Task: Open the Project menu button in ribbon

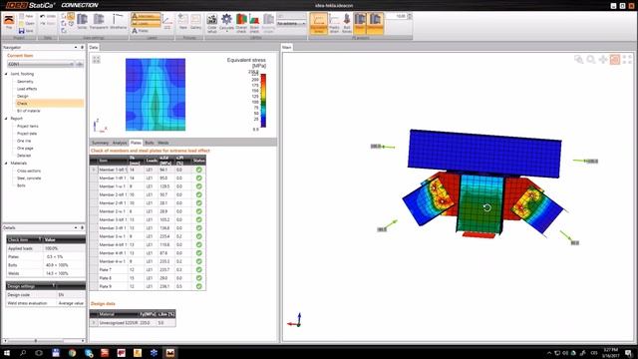Action: [9, 21]
